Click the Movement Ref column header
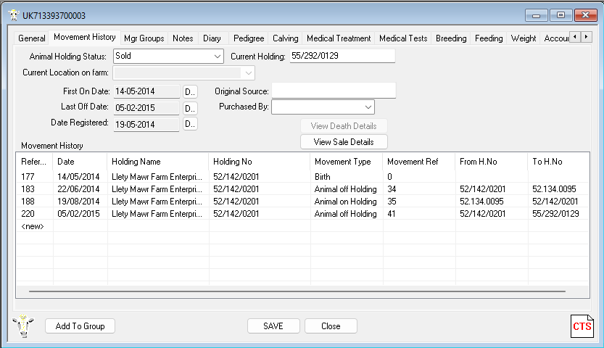This screenshot has height=348, width=604. click(419, 162)
